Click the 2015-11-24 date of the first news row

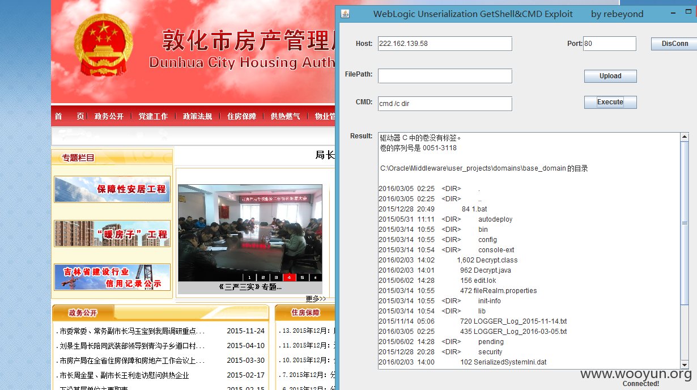pyautogui.click(x=246, y=331)
